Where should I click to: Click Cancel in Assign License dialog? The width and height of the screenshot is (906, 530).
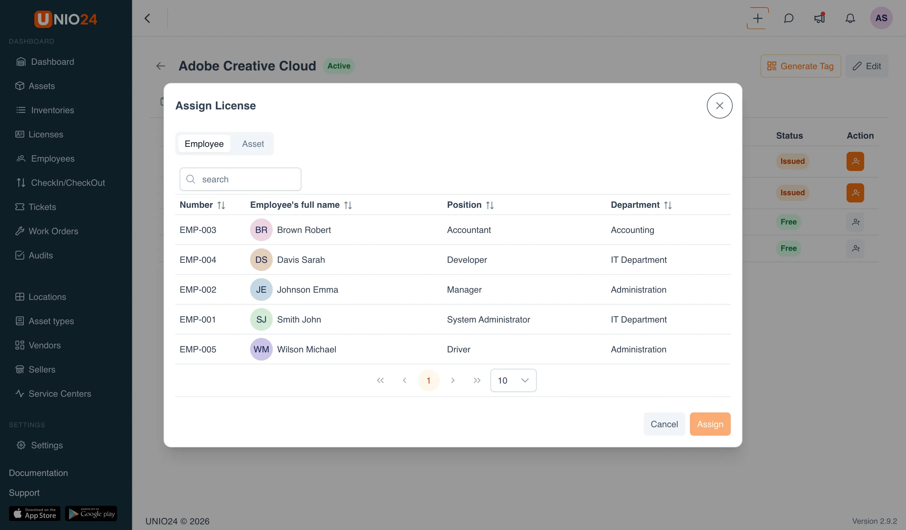[x=664, y=424]
